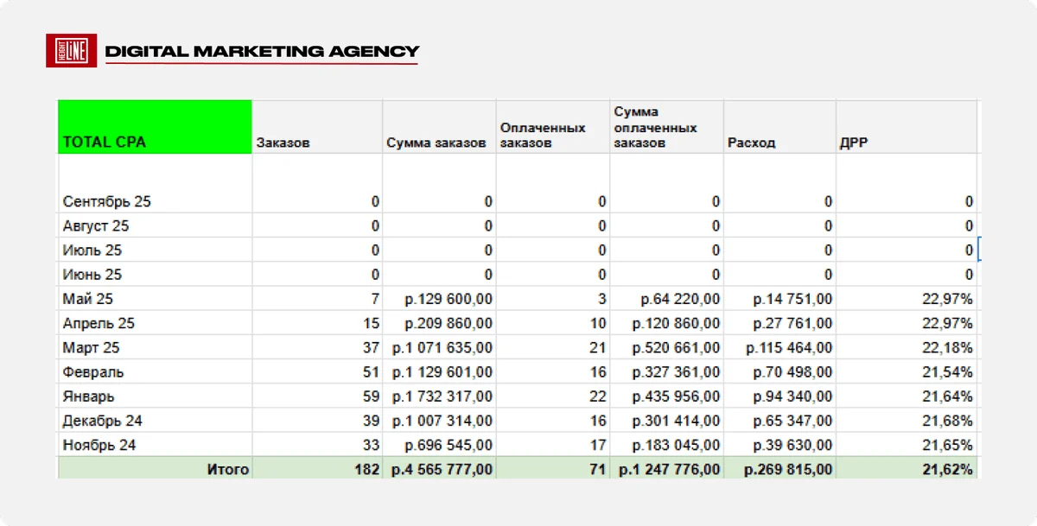Viewport: 1037px width, 526px height.
Task: Click Апрель 25 paid orders cell 10
Action: [x=553, y=324]
